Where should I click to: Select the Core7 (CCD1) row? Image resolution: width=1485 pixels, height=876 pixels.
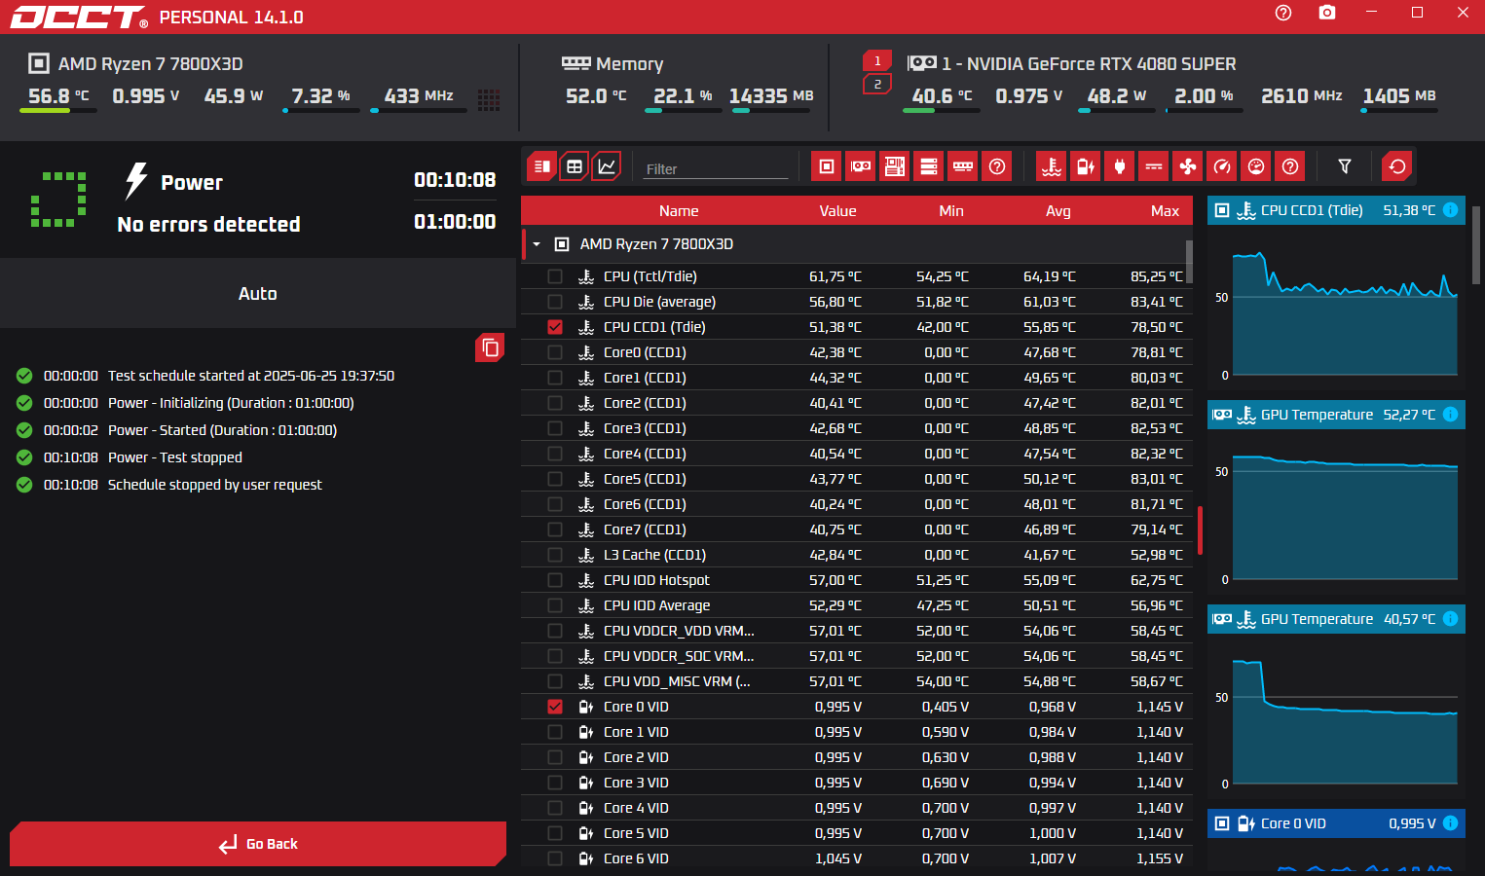coord(857,529)
